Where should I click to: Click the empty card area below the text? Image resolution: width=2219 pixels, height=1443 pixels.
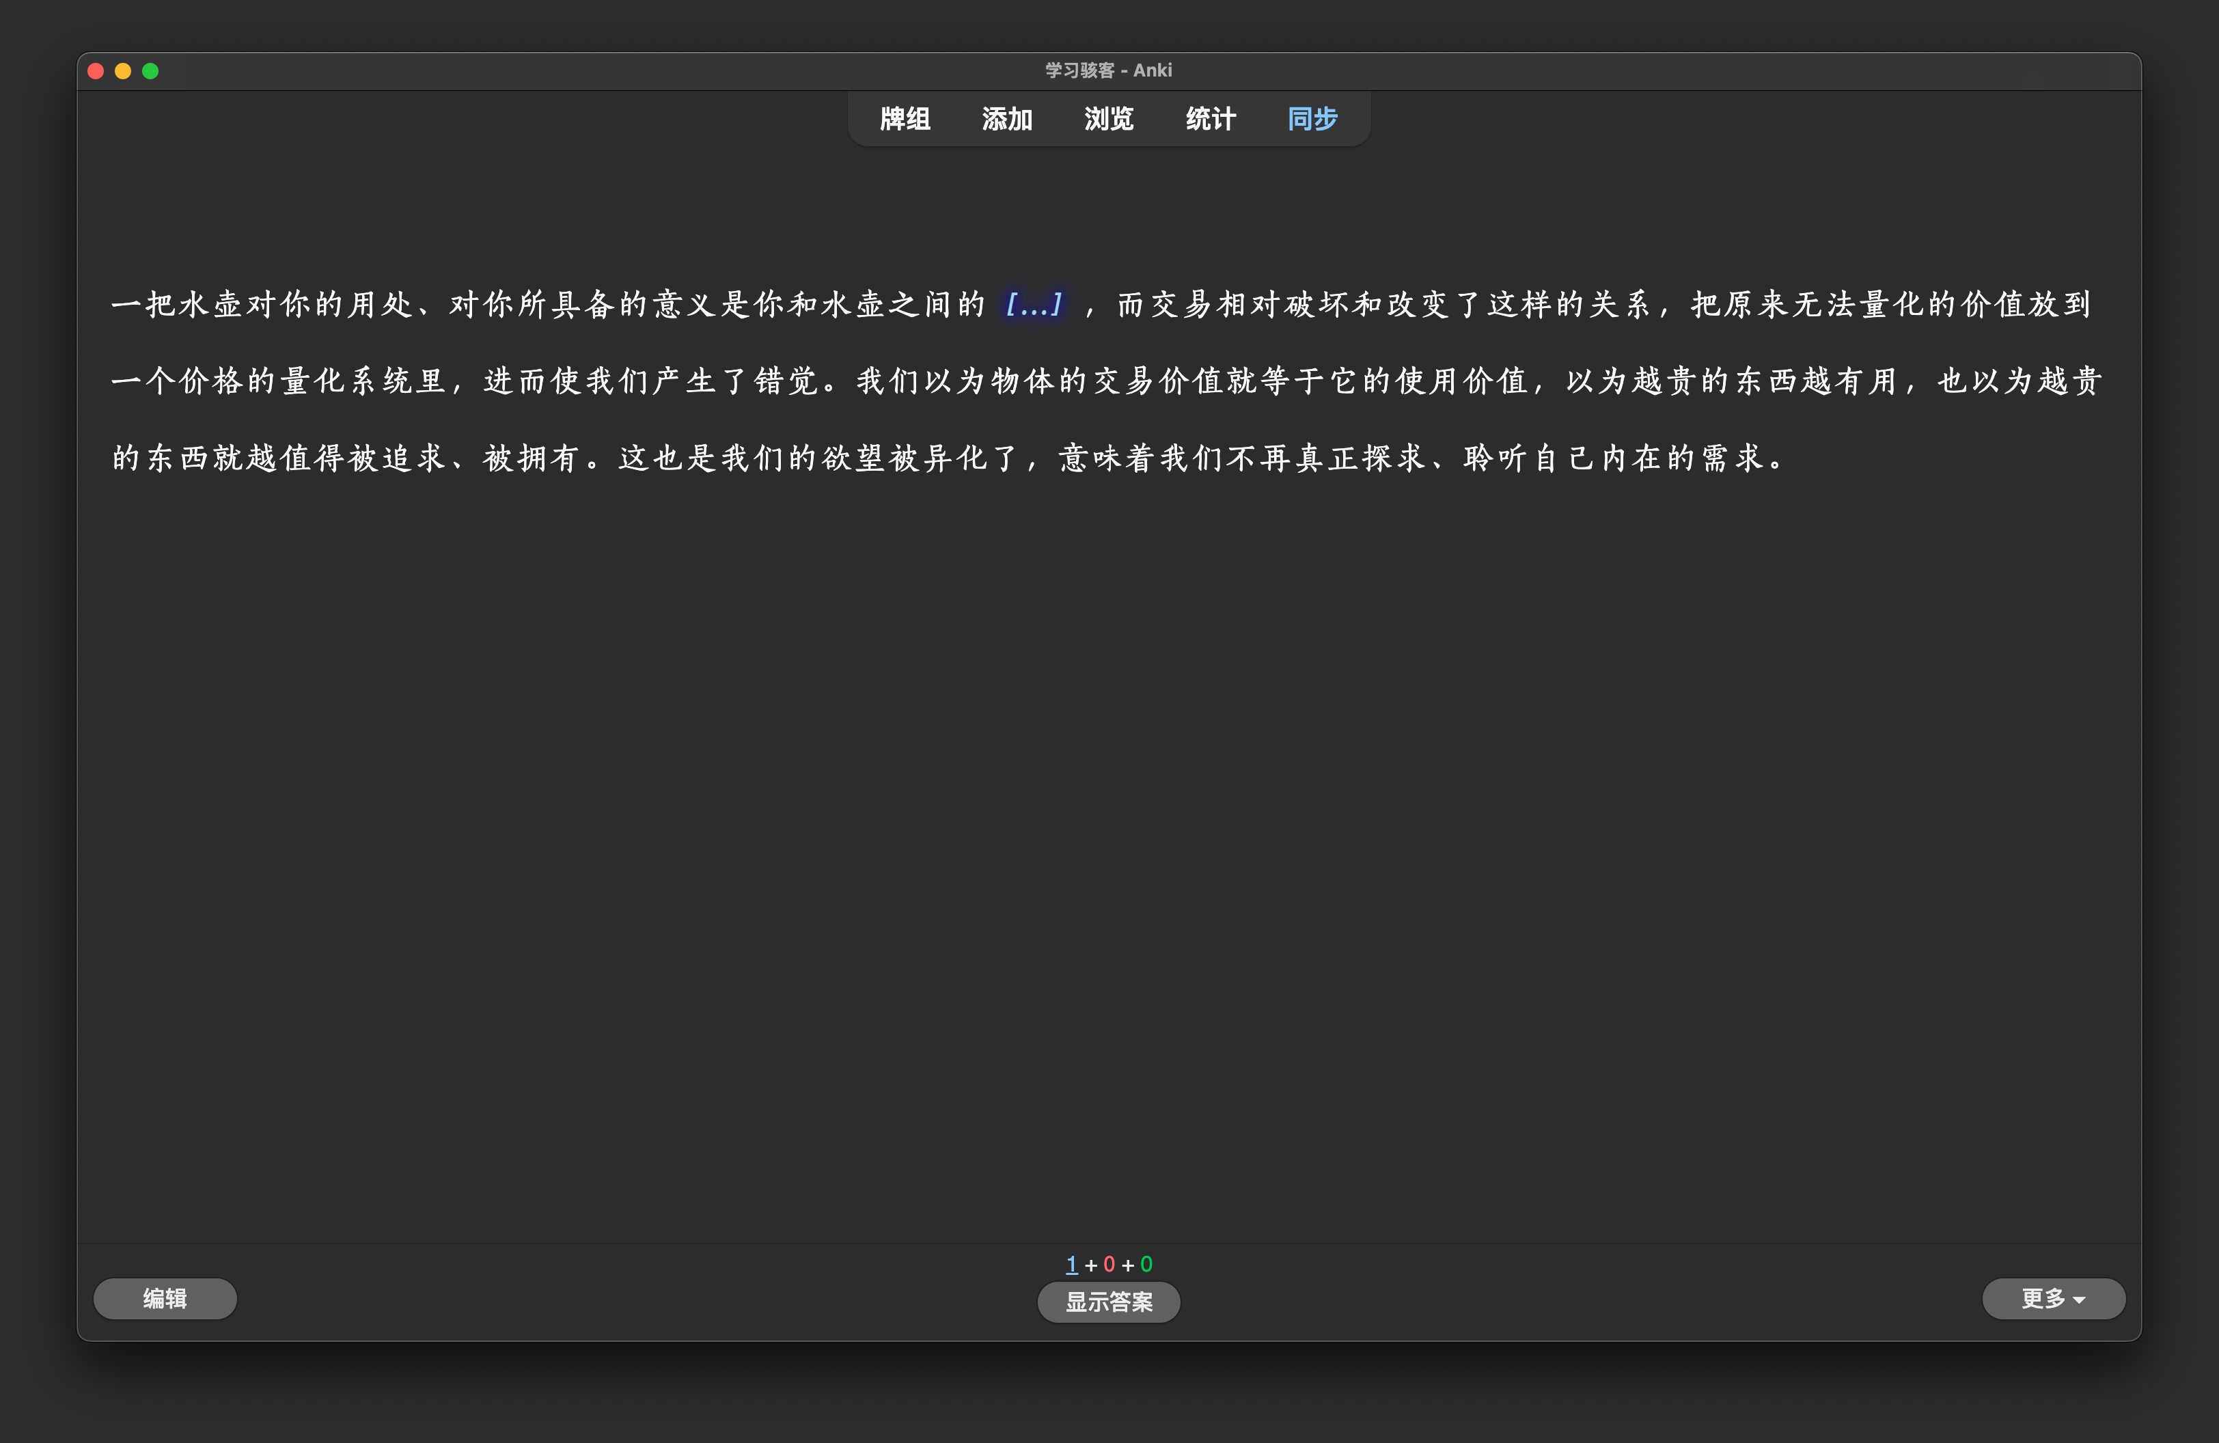click(1107, 839)
